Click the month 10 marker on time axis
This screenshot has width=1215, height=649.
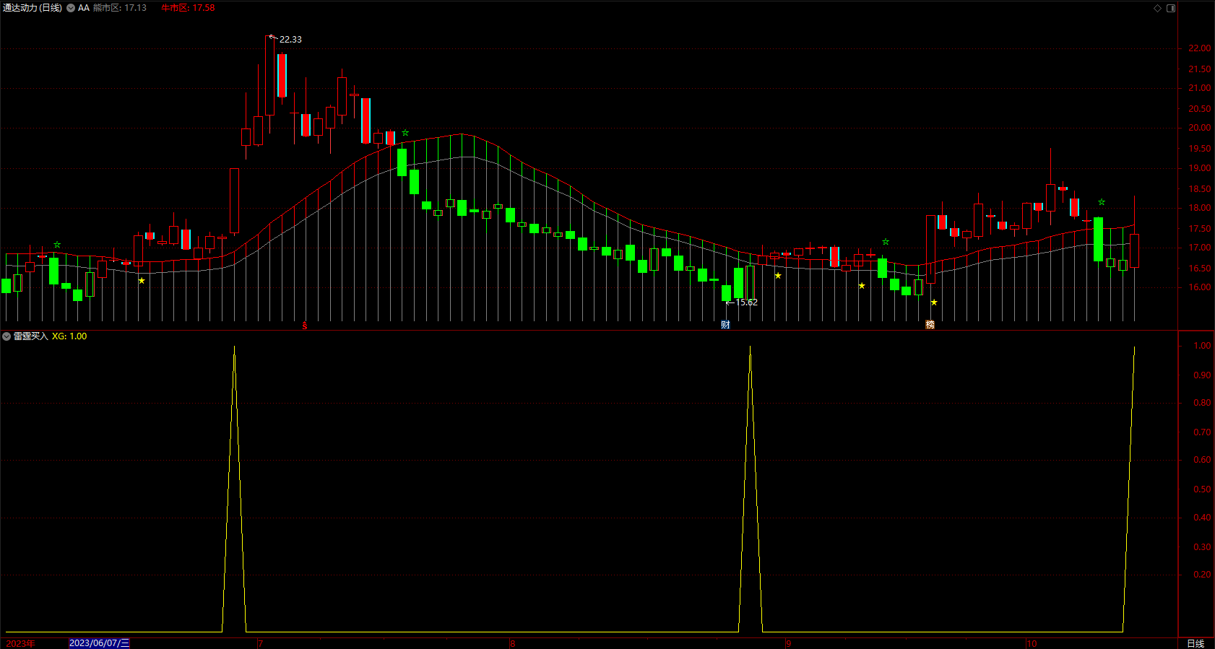(x=1032, y=643)
